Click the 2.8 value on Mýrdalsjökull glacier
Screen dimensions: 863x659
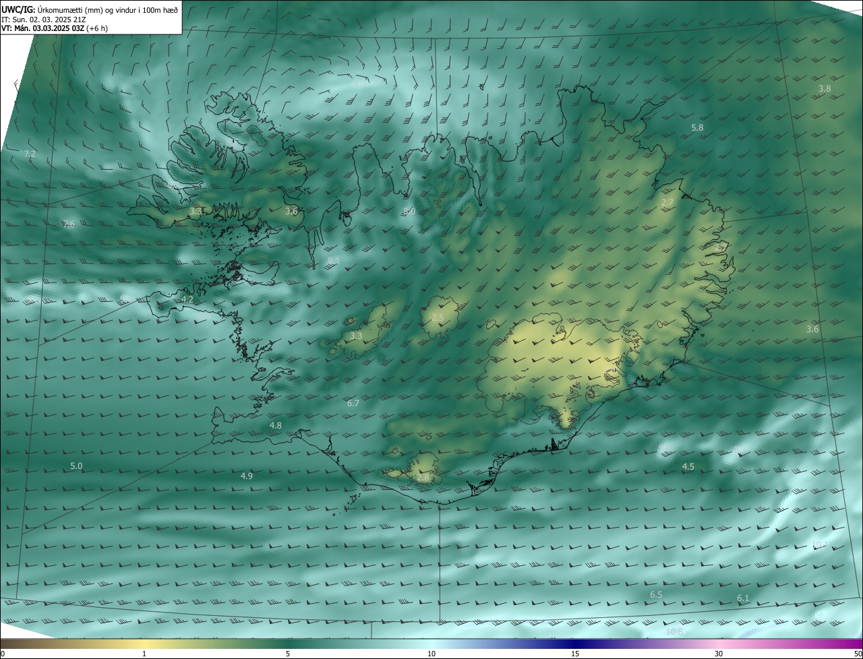point(423,477)
